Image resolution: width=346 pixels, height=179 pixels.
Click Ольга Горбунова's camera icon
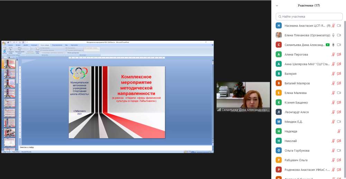(339, 151)
